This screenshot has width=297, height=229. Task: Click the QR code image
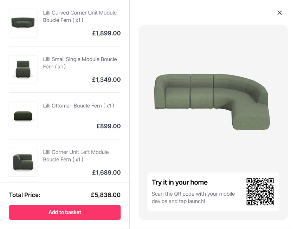click(259, 192)
